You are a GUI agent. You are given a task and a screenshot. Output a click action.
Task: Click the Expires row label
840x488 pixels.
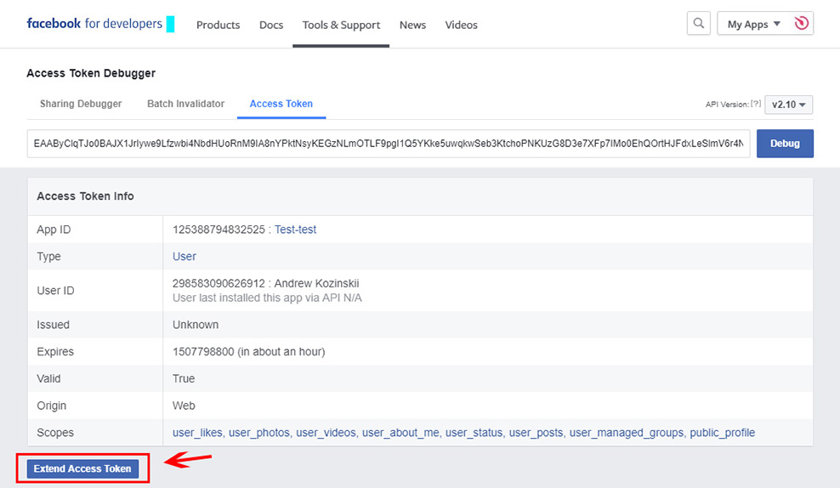coord(55,352)
